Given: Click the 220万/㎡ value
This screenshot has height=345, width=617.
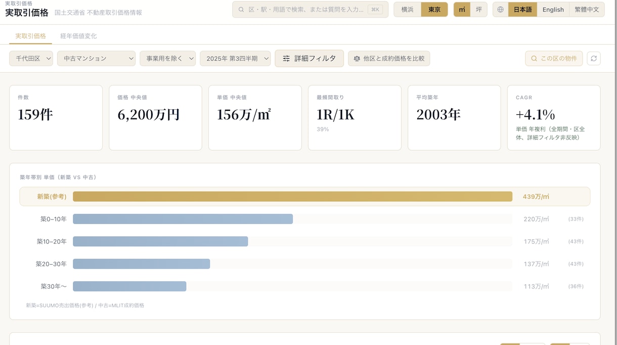Looking at the screenshot, I should [536, 219].
